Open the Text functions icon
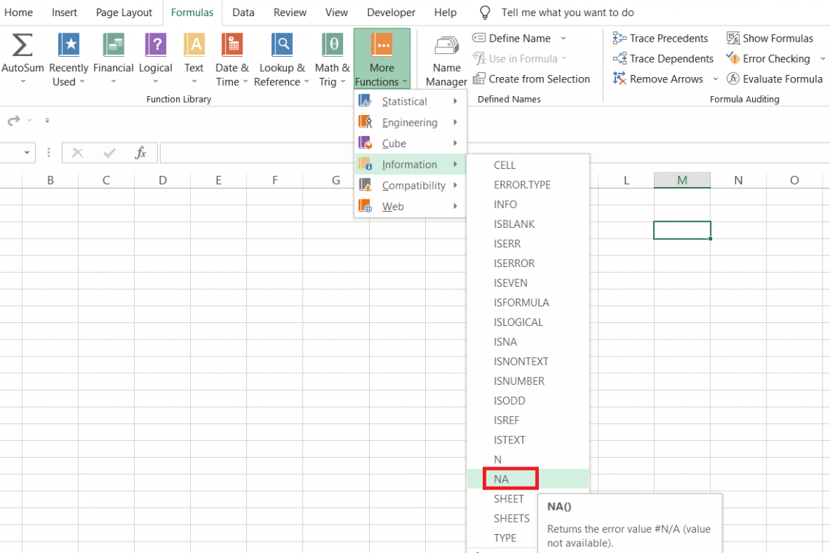 194,58
